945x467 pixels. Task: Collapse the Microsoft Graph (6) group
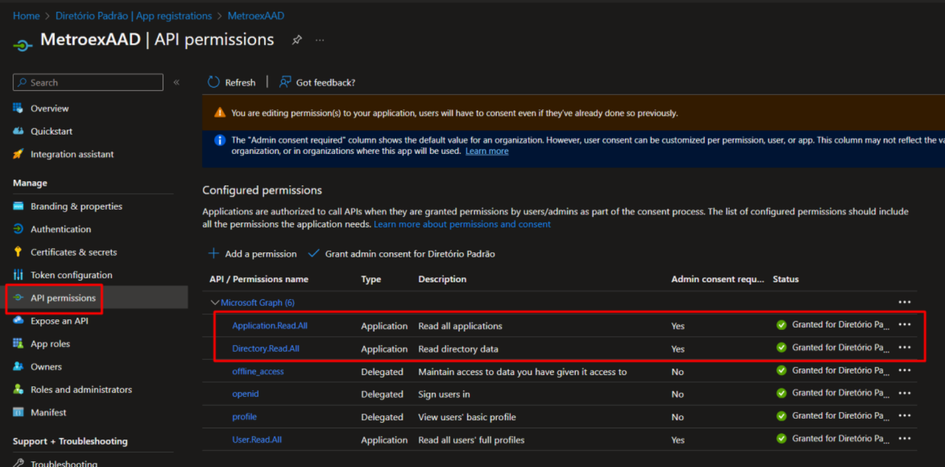point(215,302)
